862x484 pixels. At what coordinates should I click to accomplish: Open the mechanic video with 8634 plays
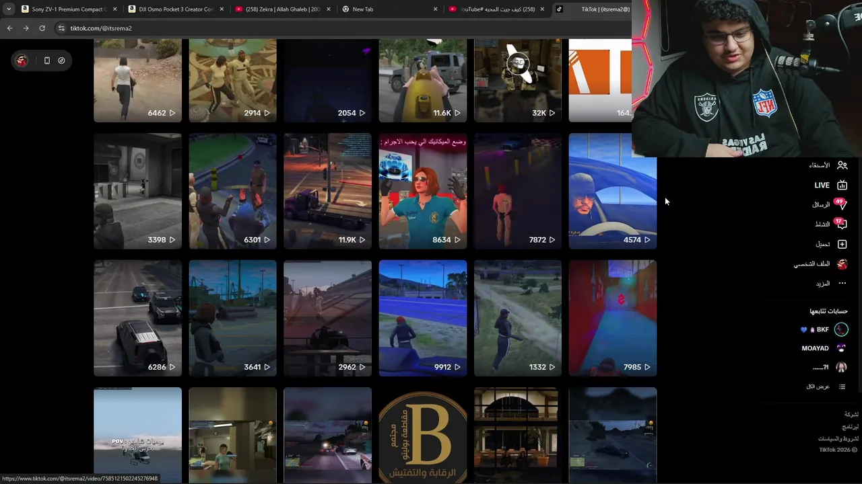pos(422,191)
